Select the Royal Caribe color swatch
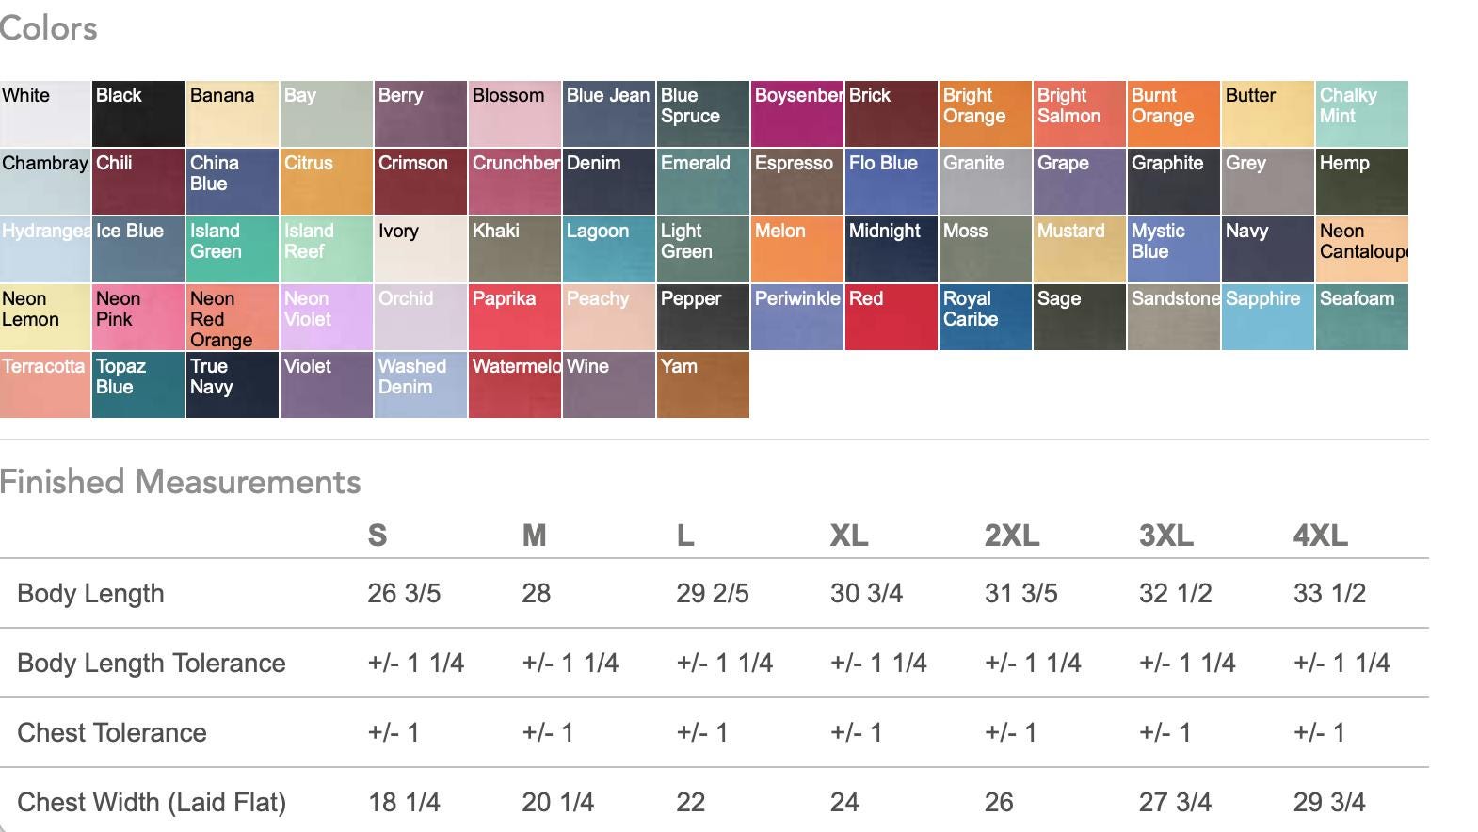Viewport: 1478px width, 832px height. [985, 317]
